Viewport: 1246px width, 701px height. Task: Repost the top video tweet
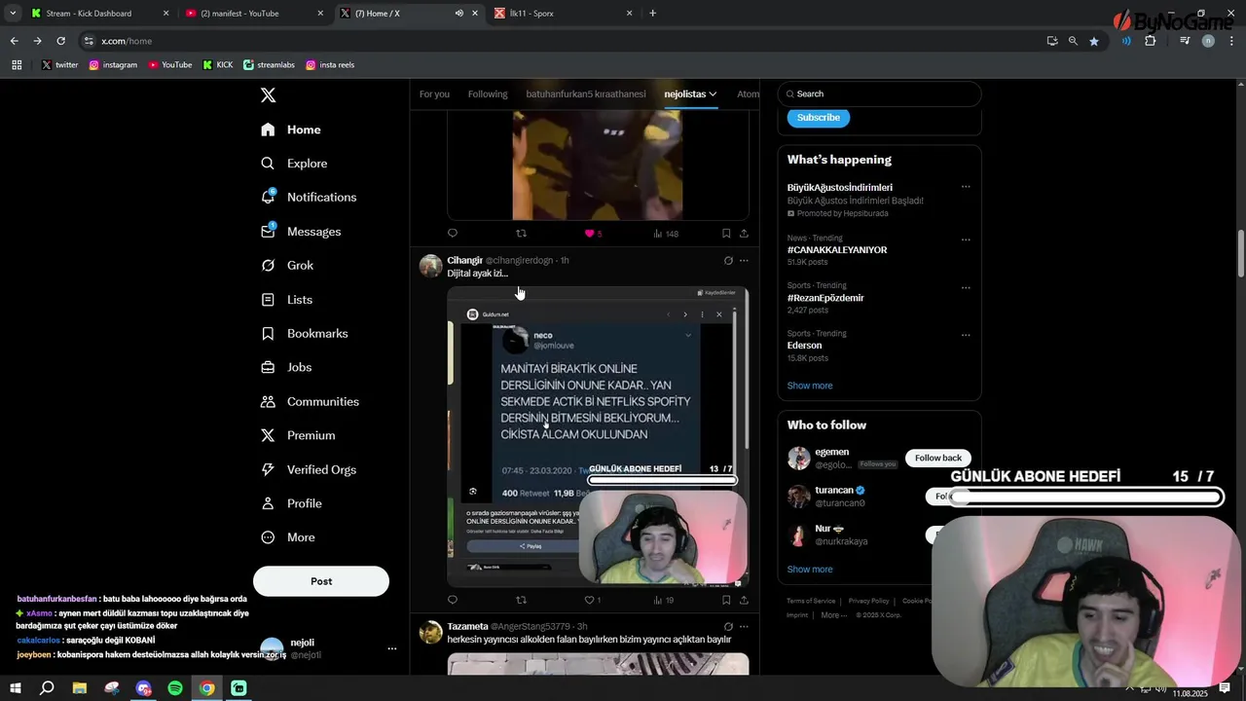pos(521,234)
